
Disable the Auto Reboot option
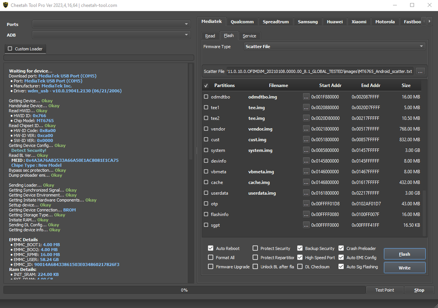coord(211,248)
